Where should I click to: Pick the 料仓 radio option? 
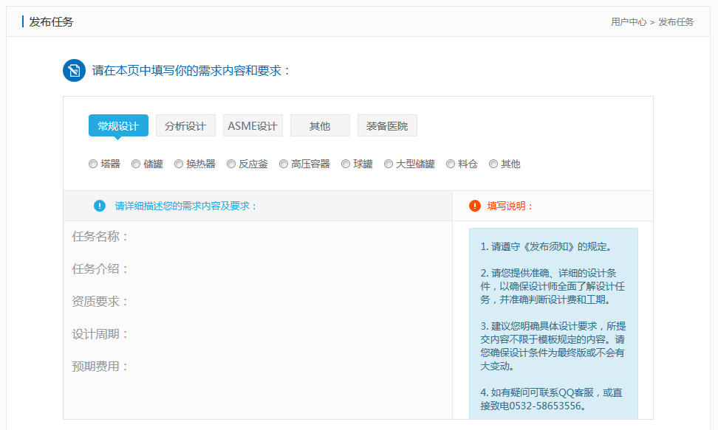click(x=451, y=164)
